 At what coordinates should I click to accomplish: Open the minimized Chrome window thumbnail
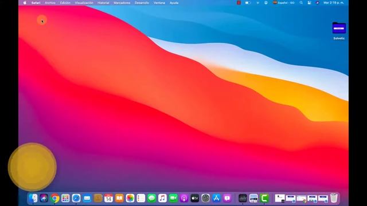301,199
